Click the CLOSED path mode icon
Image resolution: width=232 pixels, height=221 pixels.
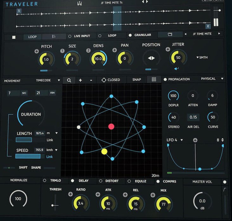pos(104,80)
